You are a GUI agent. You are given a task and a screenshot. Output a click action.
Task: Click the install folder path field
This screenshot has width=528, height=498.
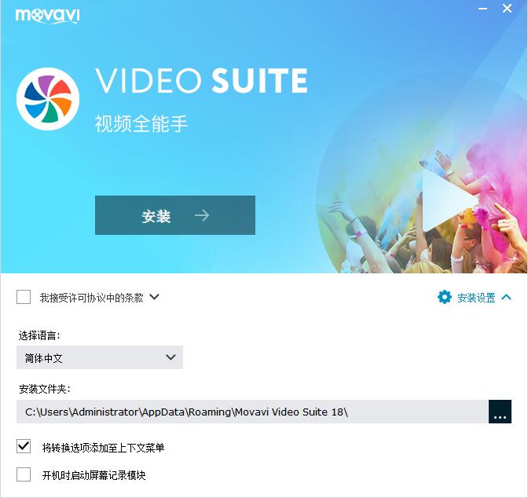(x=252, y=412)
